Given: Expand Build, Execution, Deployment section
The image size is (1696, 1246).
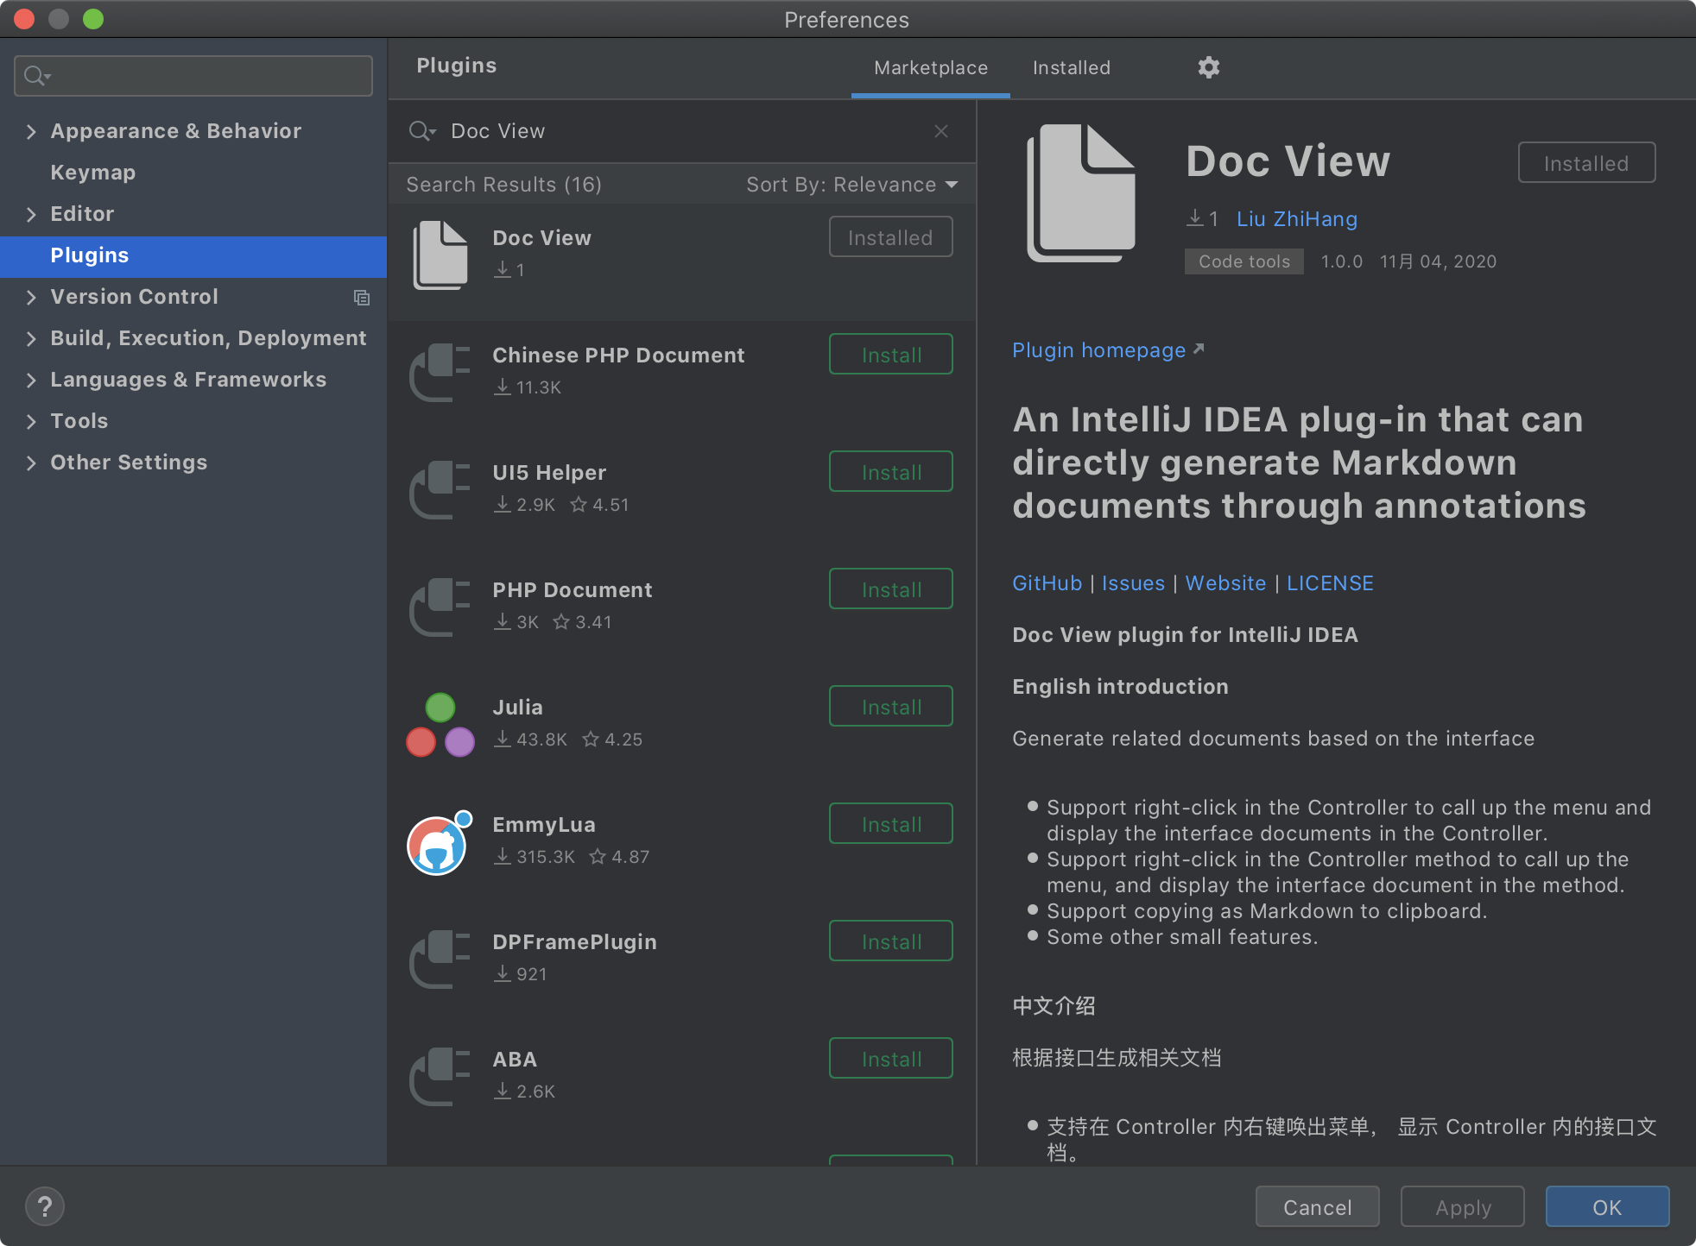Looking at the screenshot, I should pyautogui.click(x=32, y=338).
